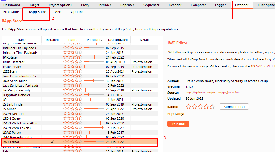Select the Java Serialized Payloads extension
Screen dimensions: 275x152
(x=80, y=86)
